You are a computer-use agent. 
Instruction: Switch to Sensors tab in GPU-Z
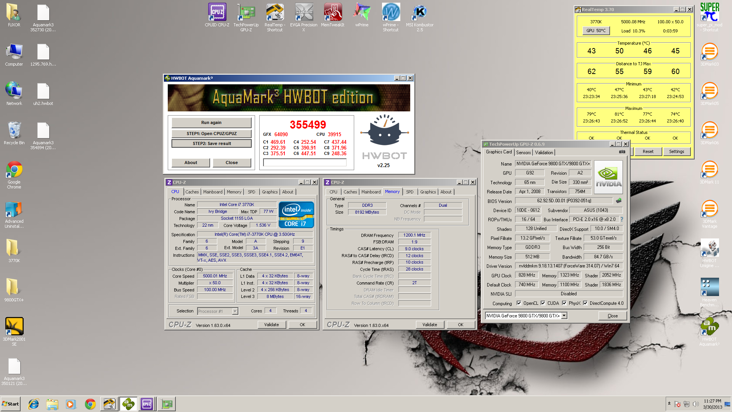click(x=523, y=152)
